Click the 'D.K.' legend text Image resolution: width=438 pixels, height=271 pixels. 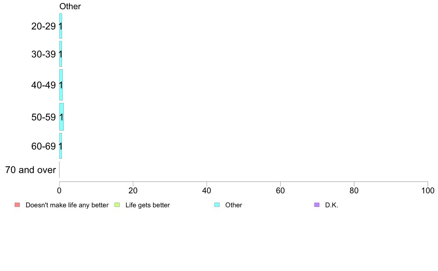pos(331,205)
